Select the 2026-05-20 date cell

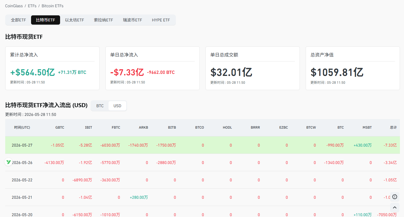22,215
